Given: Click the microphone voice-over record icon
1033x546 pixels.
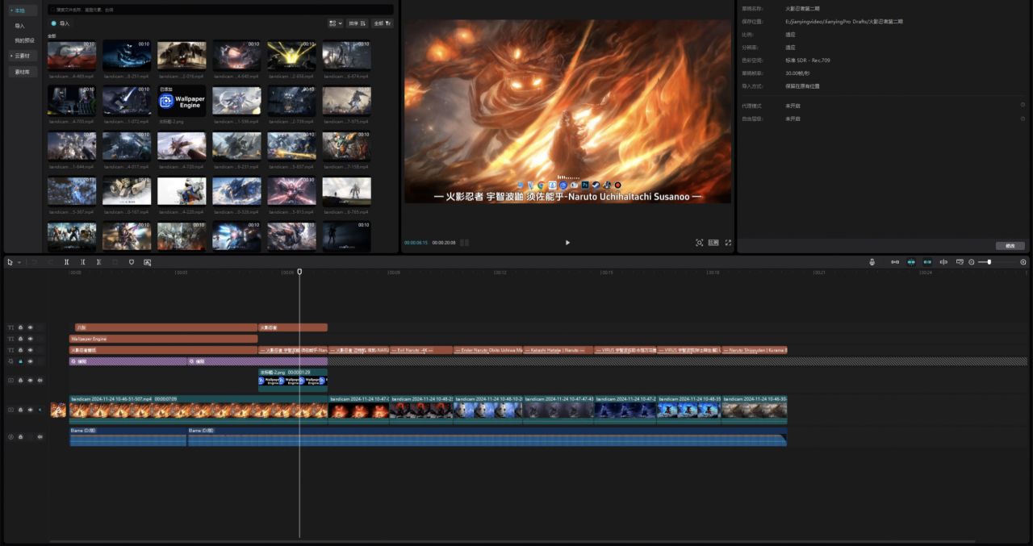Looking at the screenshot, I should [872, 262].
